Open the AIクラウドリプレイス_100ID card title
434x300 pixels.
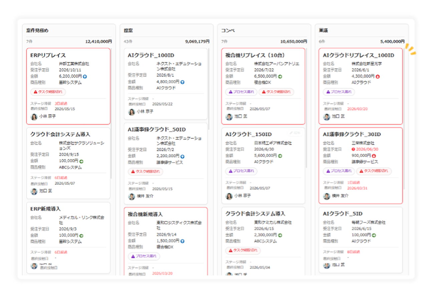tap(358, 55)
